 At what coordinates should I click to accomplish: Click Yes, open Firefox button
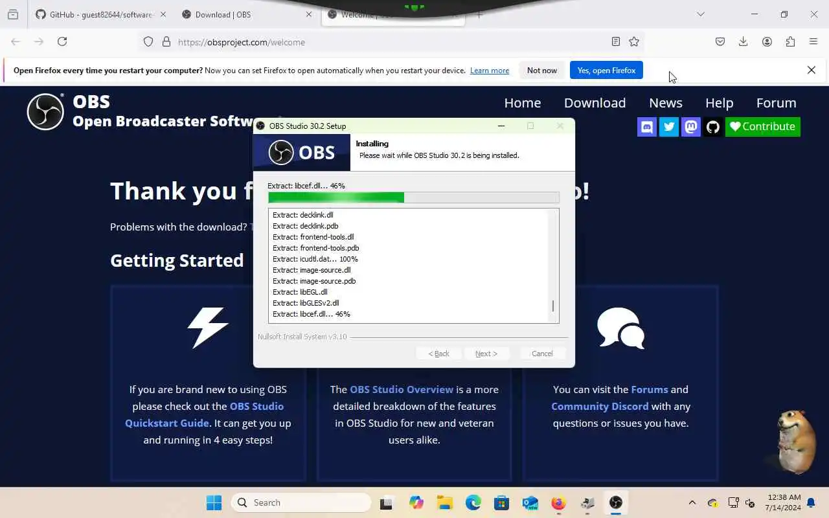pyautogui.click(x=606, y=71)
